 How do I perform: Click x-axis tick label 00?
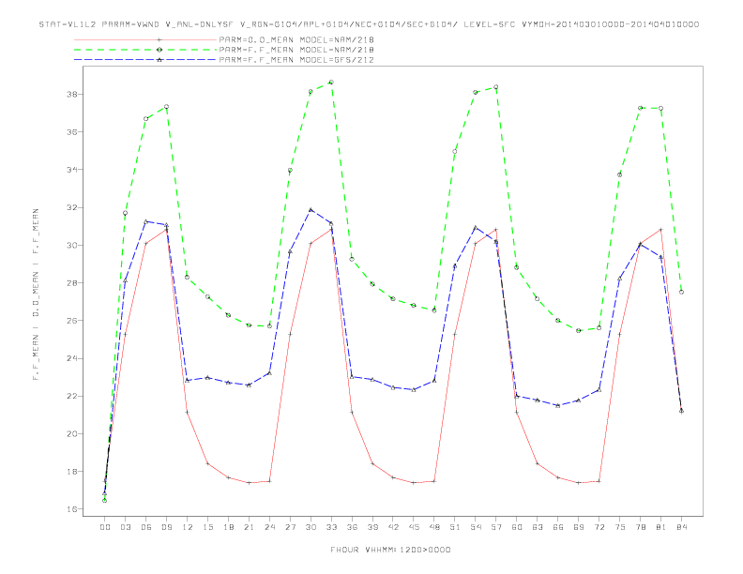[x=105, y=527]
